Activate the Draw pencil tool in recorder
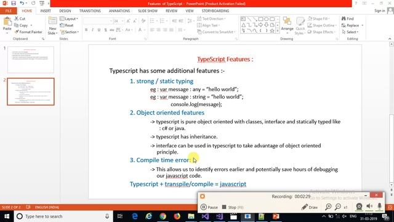Screen dimensions: 394x222 pos(309,207)
